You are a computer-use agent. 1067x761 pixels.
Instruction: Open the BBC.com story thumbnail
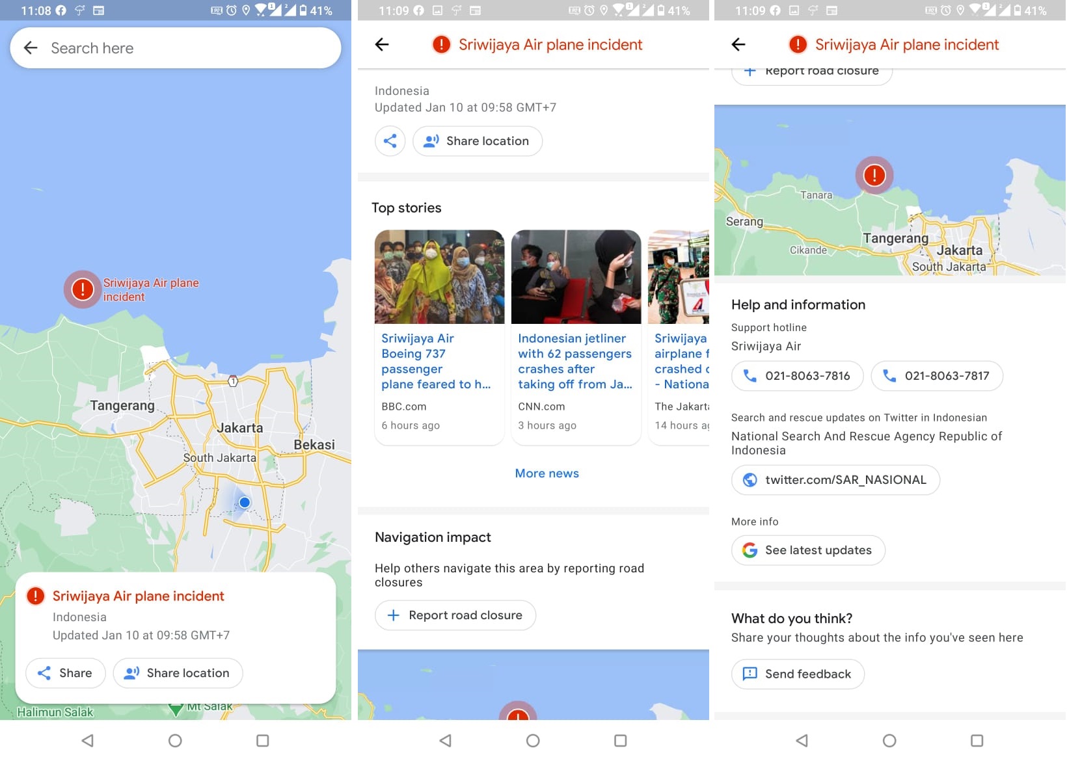(x=439, y=276)
